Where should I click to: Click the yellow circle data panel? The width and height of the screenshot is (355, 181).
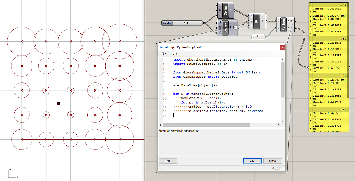(x=328, y=67)
